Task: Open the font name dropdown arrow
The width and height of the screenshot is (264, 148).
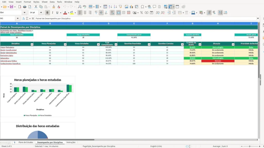Action: (x=24, y=13)
